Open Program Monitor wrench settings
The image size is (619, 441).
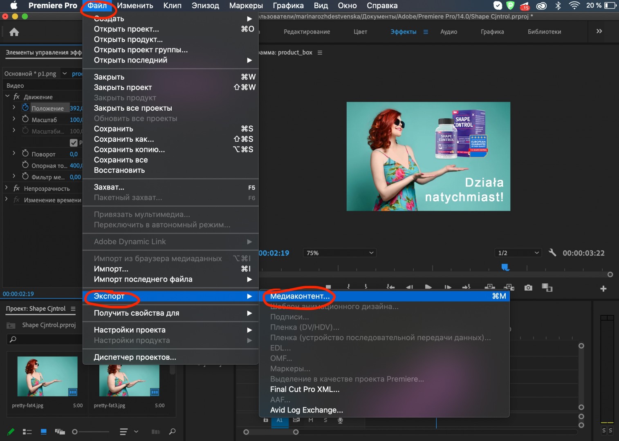(x=552, y=252)
